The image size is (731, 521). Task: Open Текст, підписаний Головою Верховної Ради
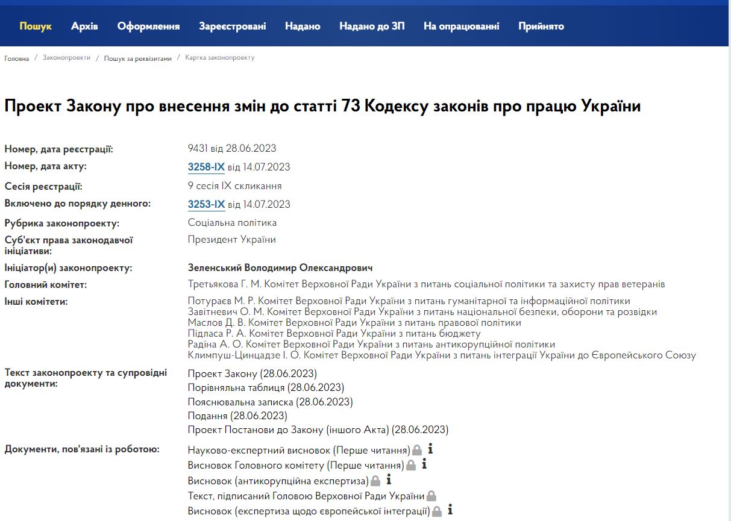[306, 496]
